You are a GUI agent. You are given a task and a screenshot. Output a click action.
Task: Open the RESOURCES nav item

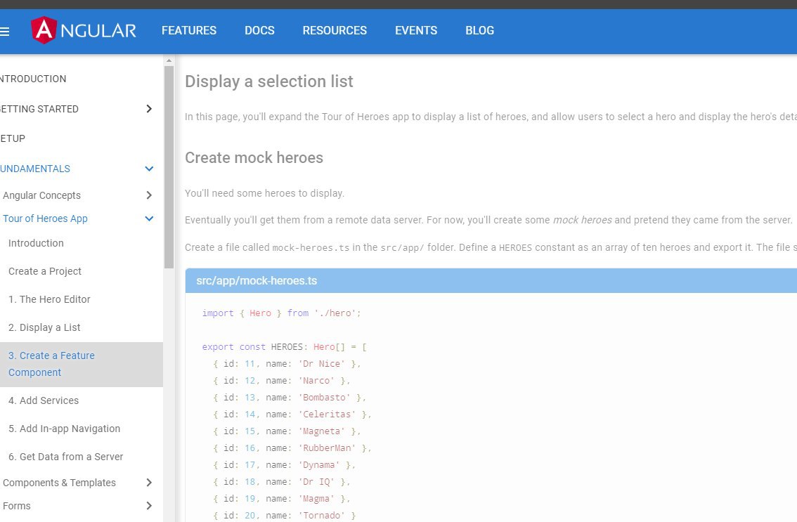335,30
